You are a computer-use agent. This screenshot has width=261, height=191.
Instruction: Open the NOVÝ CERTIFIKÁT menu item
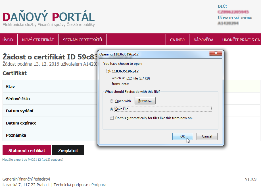coord(38,40)
